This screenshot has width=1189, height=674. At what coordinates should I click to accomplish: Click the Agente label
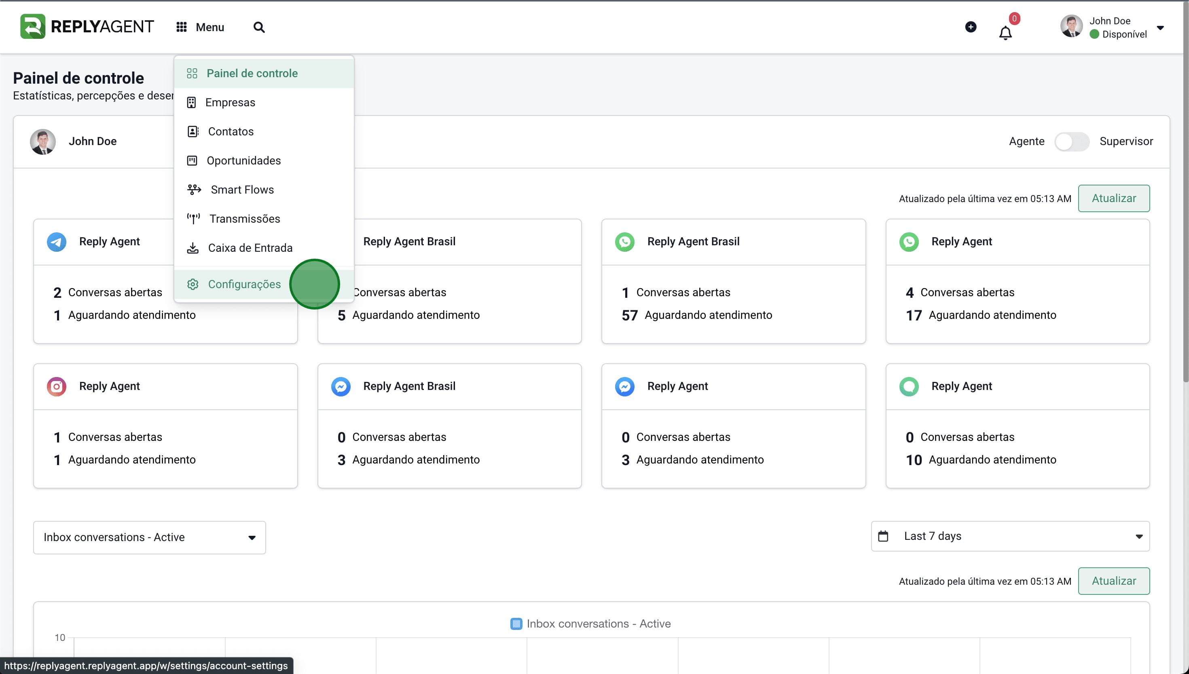pyautogui.click(x=1026, y=141)
